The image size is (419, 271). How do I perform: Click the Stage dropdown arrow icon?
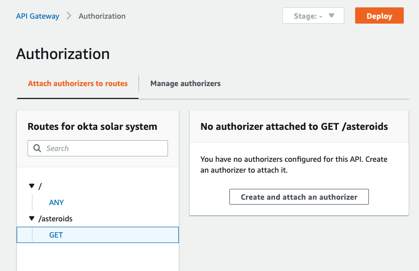click(332, 16)
